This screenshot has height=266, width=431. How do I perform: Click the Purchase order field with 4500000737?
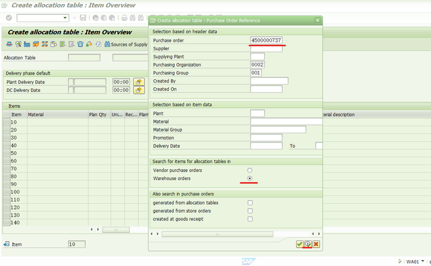(x=266, y=40)
